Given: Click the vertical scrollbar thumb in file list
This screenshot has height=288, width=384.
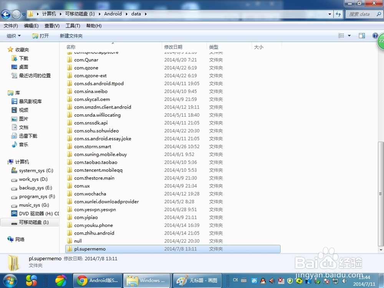Looking at the screenshot, I should click(x=381, y=194).
